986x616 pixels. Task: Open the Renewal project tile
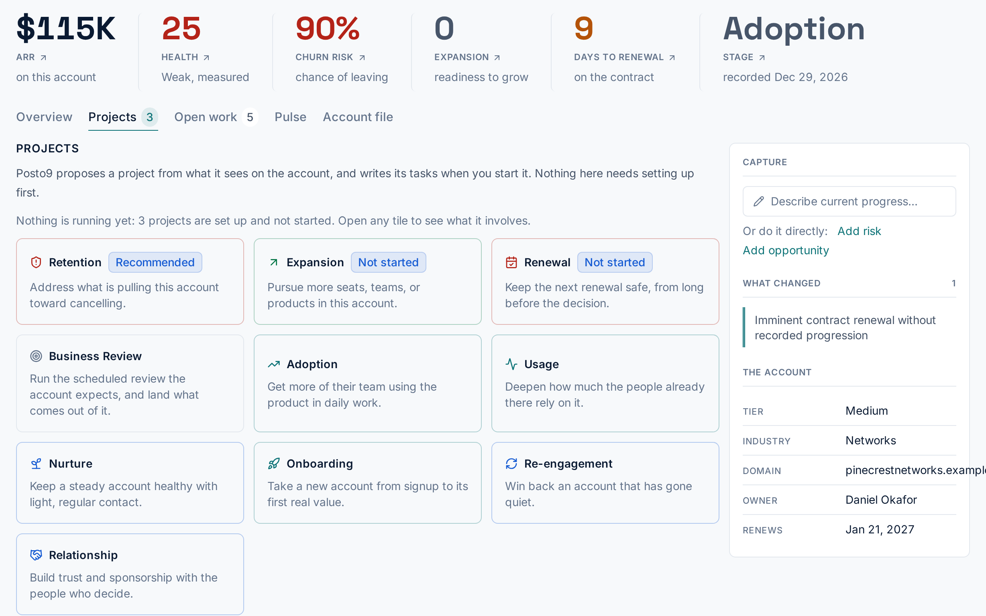(605, 282)
